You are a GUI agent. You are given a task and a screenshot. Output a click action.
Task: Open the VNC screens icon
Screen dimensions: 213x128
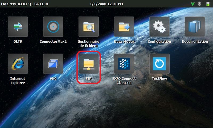pos(53,64)
